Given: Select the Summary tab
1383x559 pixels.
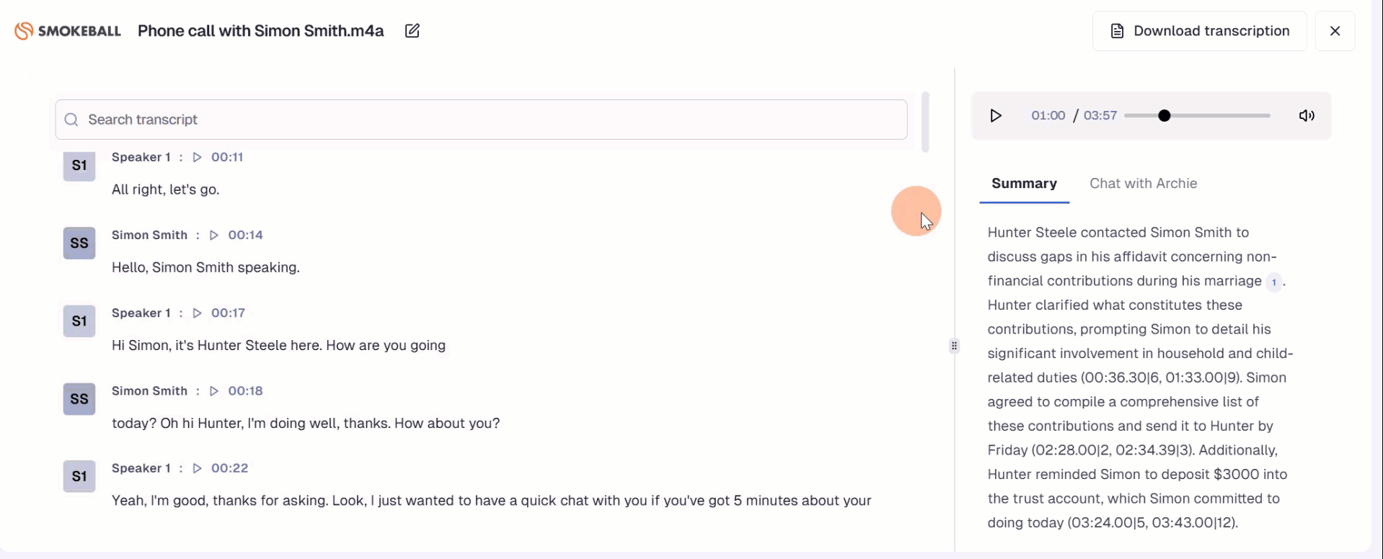Looking at the screenshot, I should click(1024, 184).
